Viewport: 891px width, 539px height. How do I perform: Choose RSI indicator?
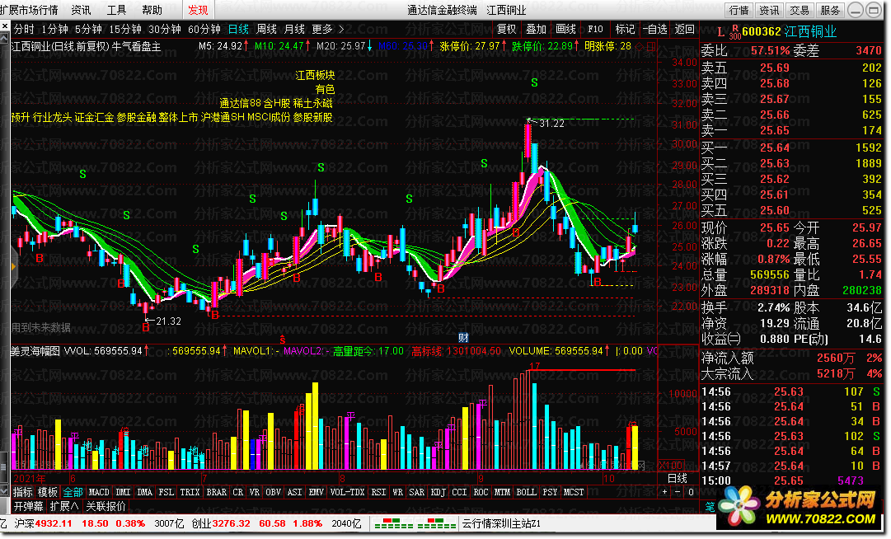tap(378, 492)
